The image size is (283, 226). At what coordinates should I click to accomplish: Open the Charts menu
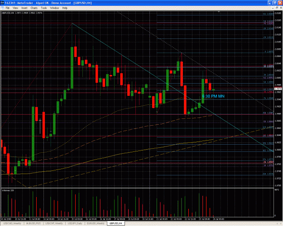coord(34,8)
